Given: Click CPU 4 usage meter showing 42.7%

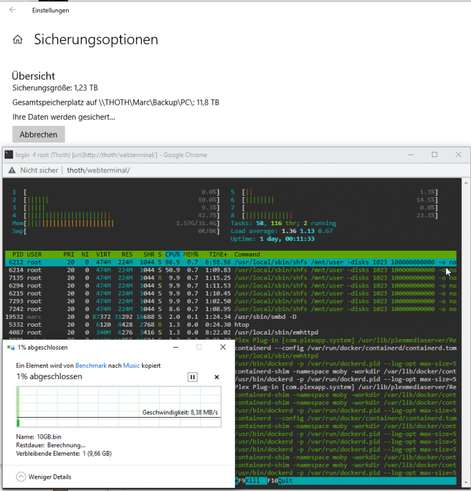Looking at the screenshot, I should (x=116, y=215).
